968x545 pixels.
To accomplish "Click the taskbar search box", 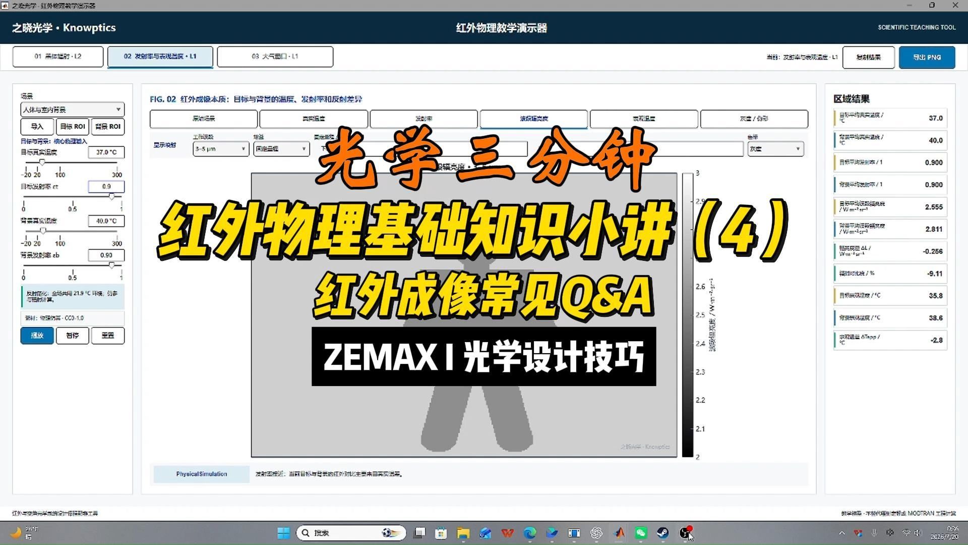I will pos(351,533).
